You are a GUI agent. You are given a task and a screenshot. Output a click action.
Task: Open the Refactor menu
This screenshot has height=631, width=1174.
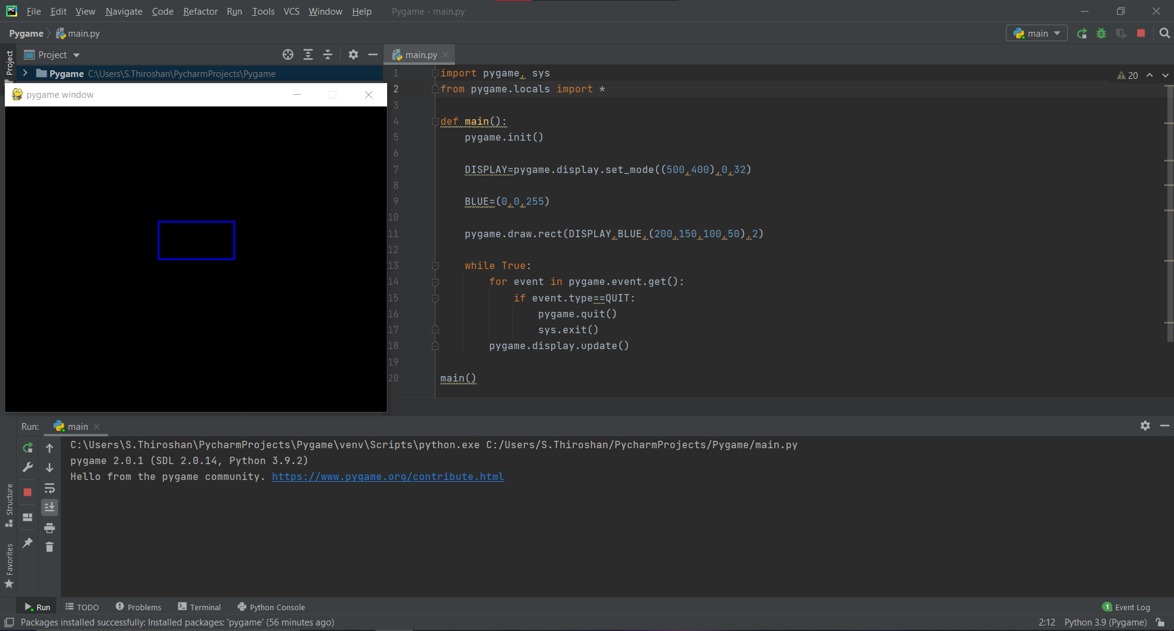200,11
